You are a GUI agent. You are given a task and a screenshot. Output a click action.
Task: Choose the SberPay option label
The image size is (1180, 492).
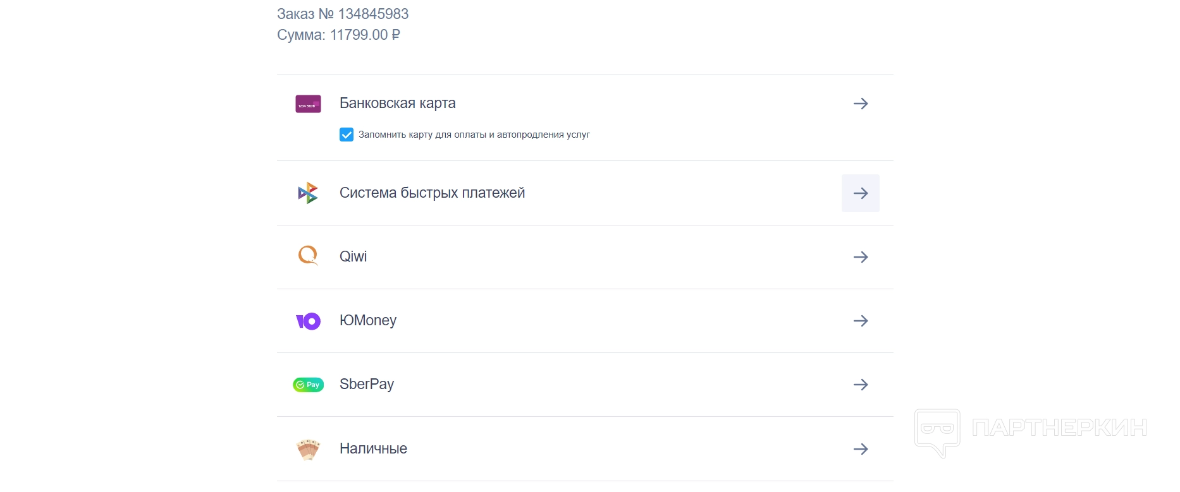366,384
